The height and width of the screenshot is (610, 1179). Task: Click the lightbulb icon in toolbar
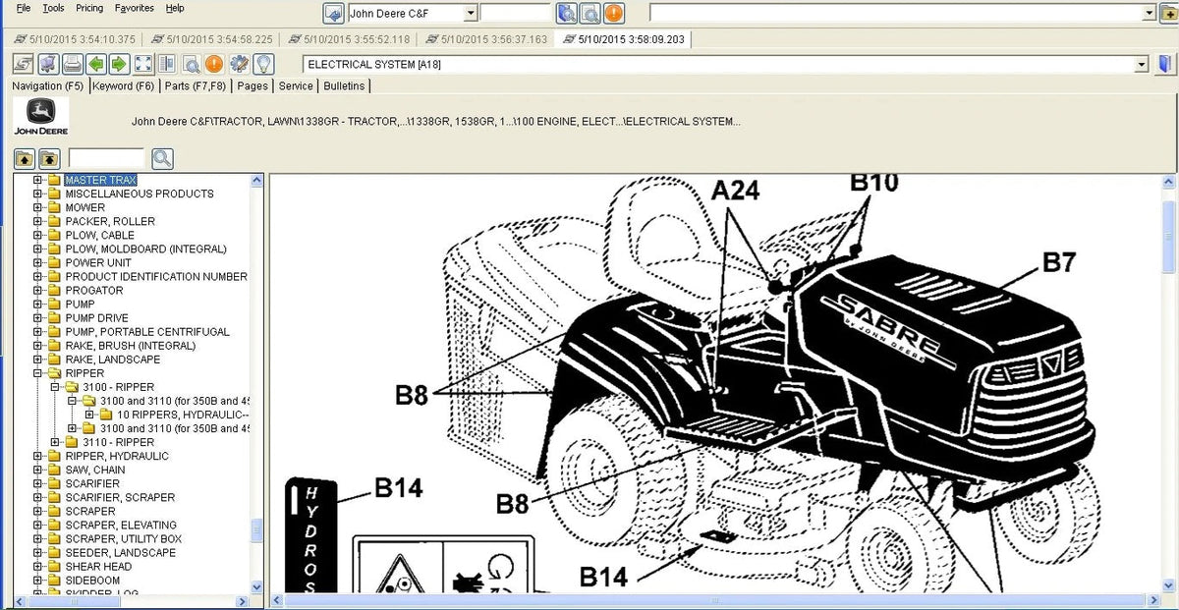(x=263, y=65)
